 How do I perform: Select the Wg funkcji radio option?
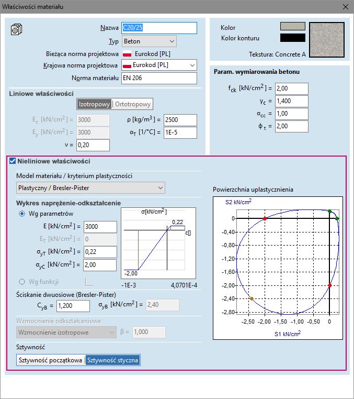tap(22, 281)
